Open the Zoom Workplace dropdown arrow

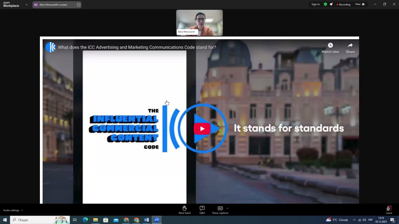tap(26, 5)
